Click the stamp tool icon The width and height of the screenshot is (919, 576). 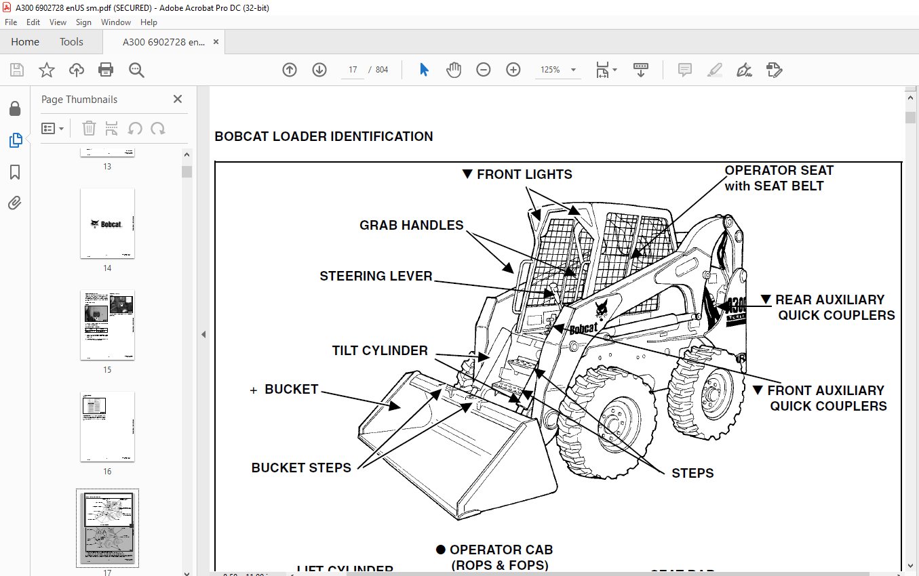click(x=774, y=70)
